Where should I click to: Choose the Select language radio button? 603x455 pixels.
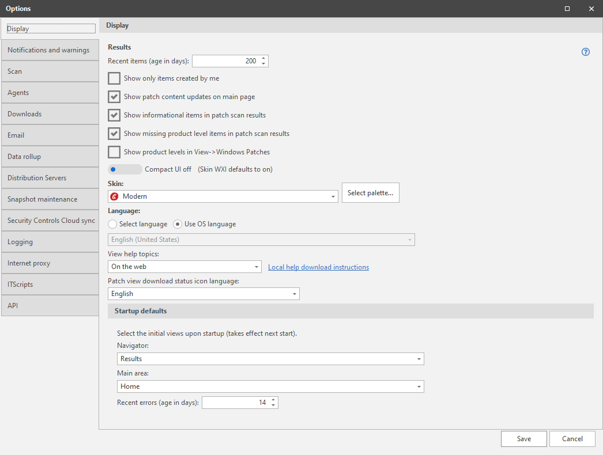[112, 224]
